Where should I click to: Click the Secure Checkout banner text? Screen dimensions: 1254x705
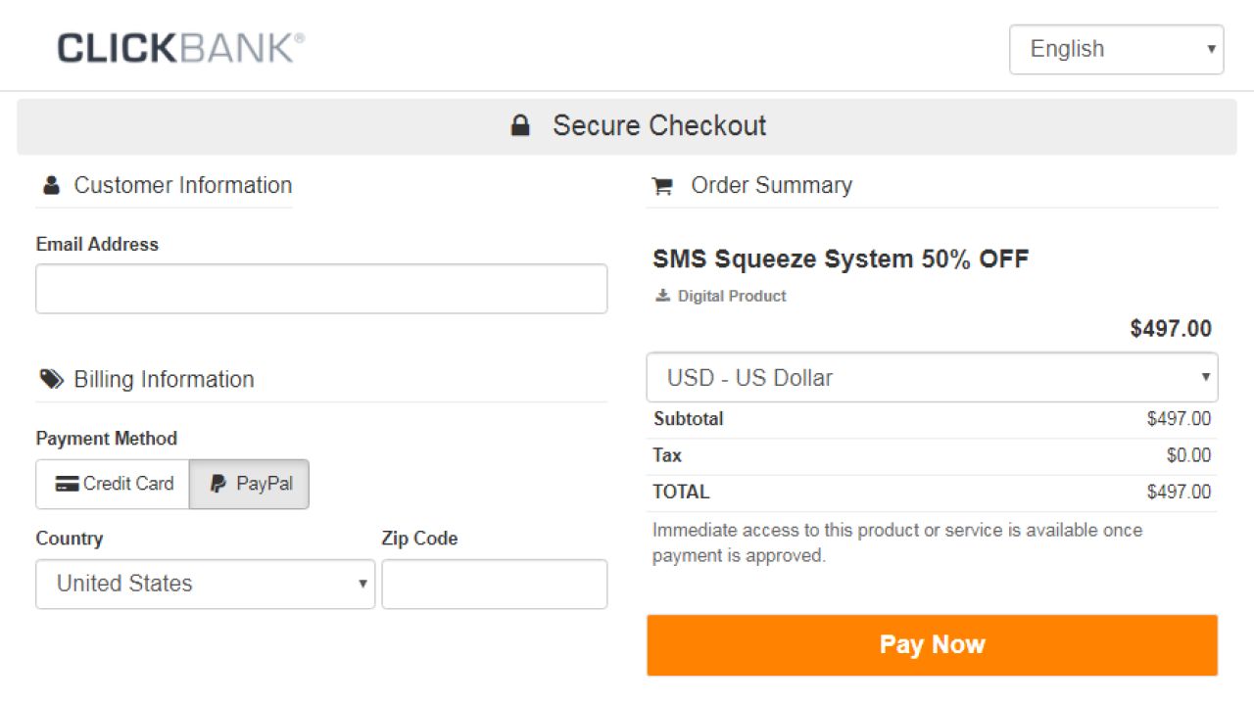tap(659, 125)
